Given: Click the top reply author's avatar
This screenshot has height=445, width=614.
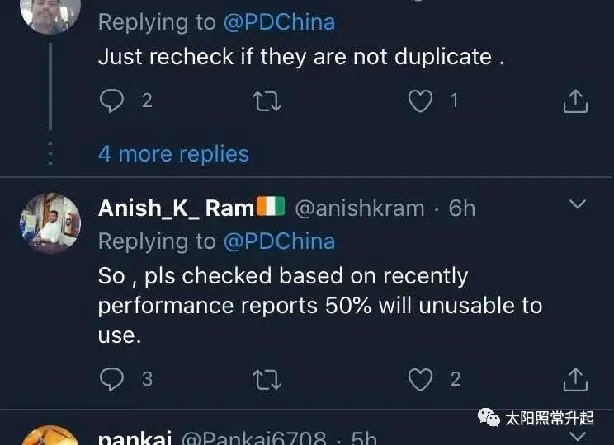Looking at the screenshot, I should click(x=50, y=12).
